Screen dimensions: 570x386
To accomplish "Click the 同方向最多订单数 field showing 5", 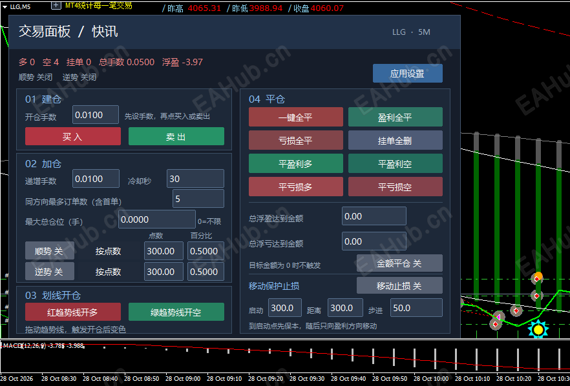I will click(x=198, y=199).
